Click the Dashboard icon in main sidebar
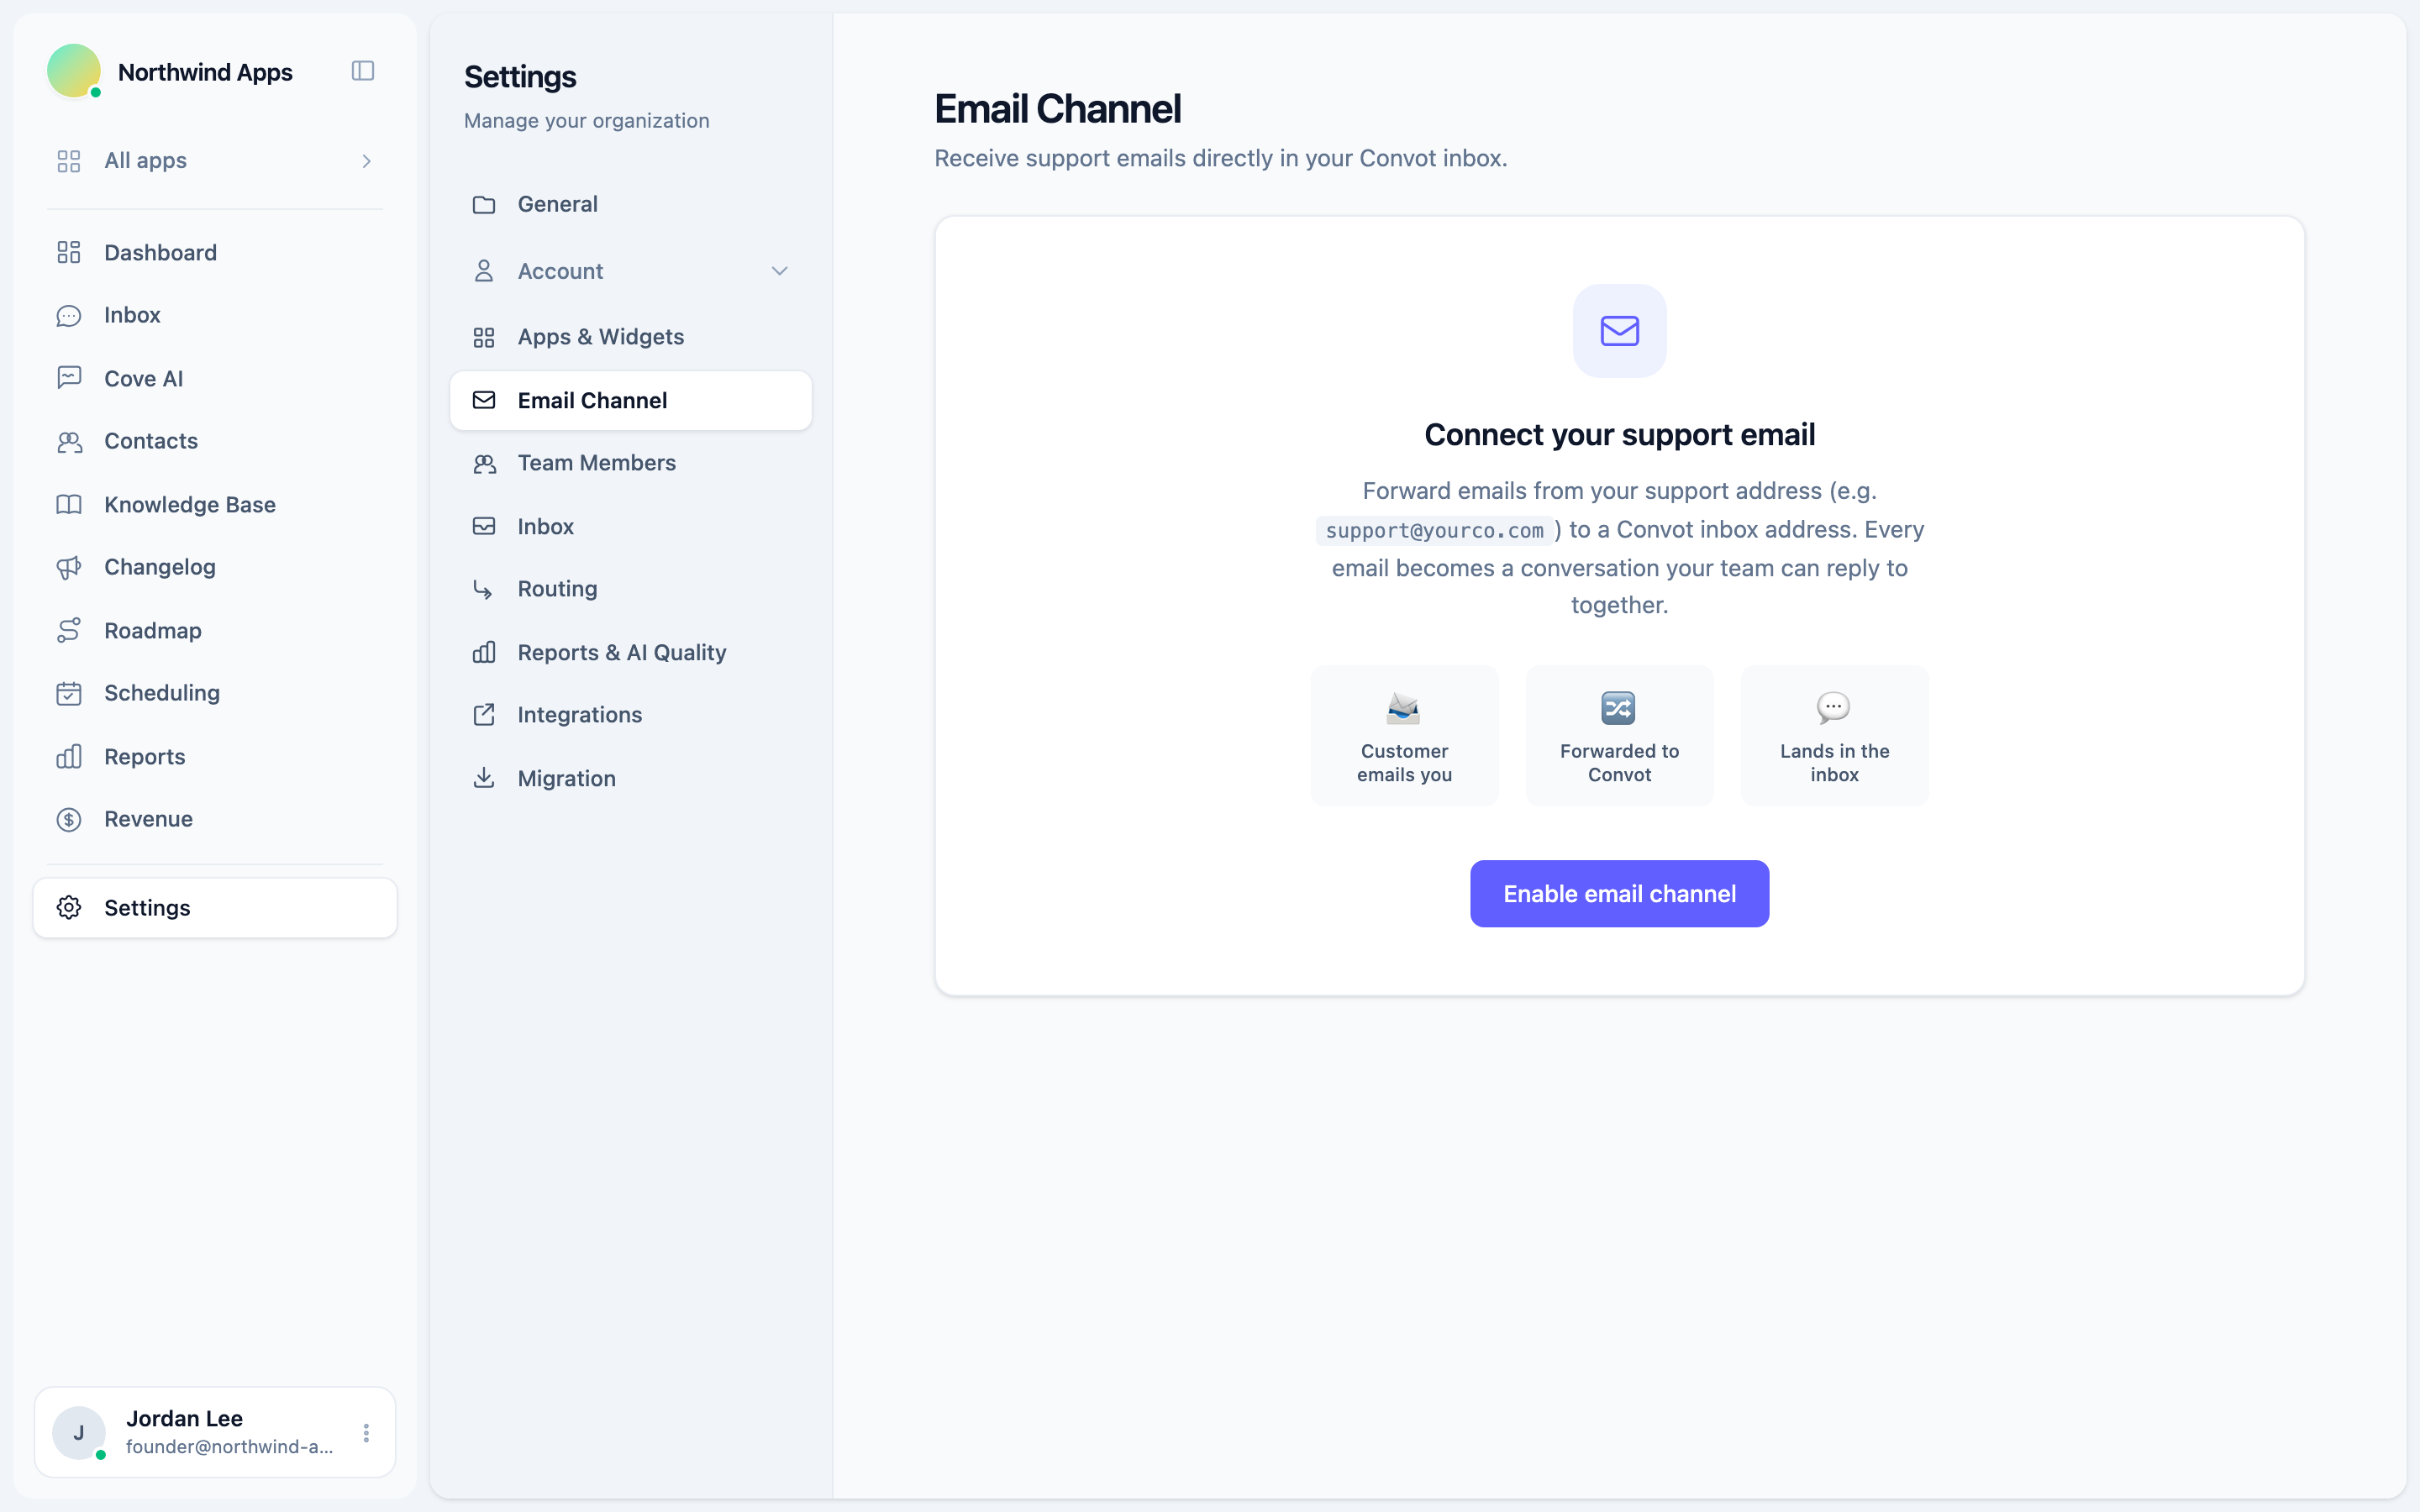The image size is (2420, 1512). coord(69,252)
